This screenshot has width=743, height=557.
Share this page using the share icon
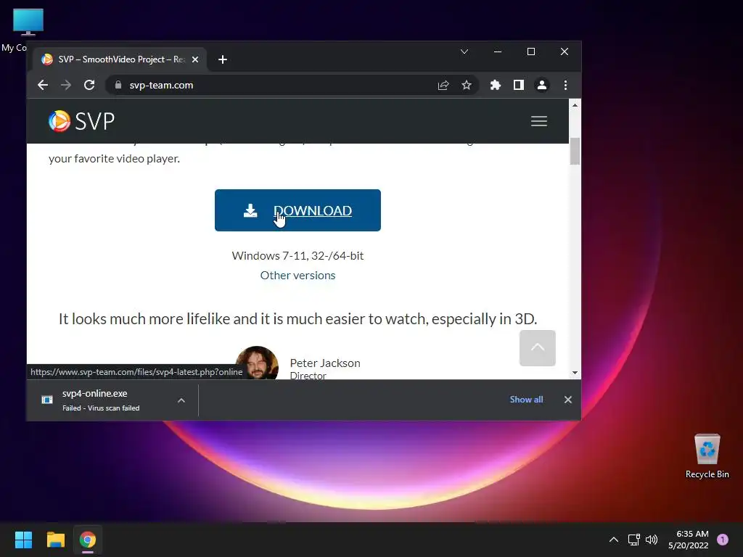(443, 86)
